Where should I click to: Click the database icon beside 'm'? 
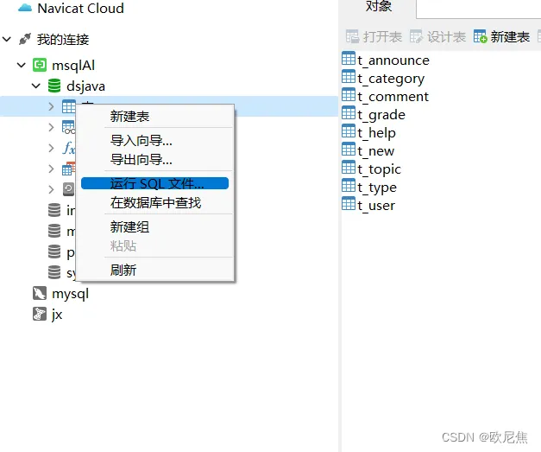coord(54,231)
